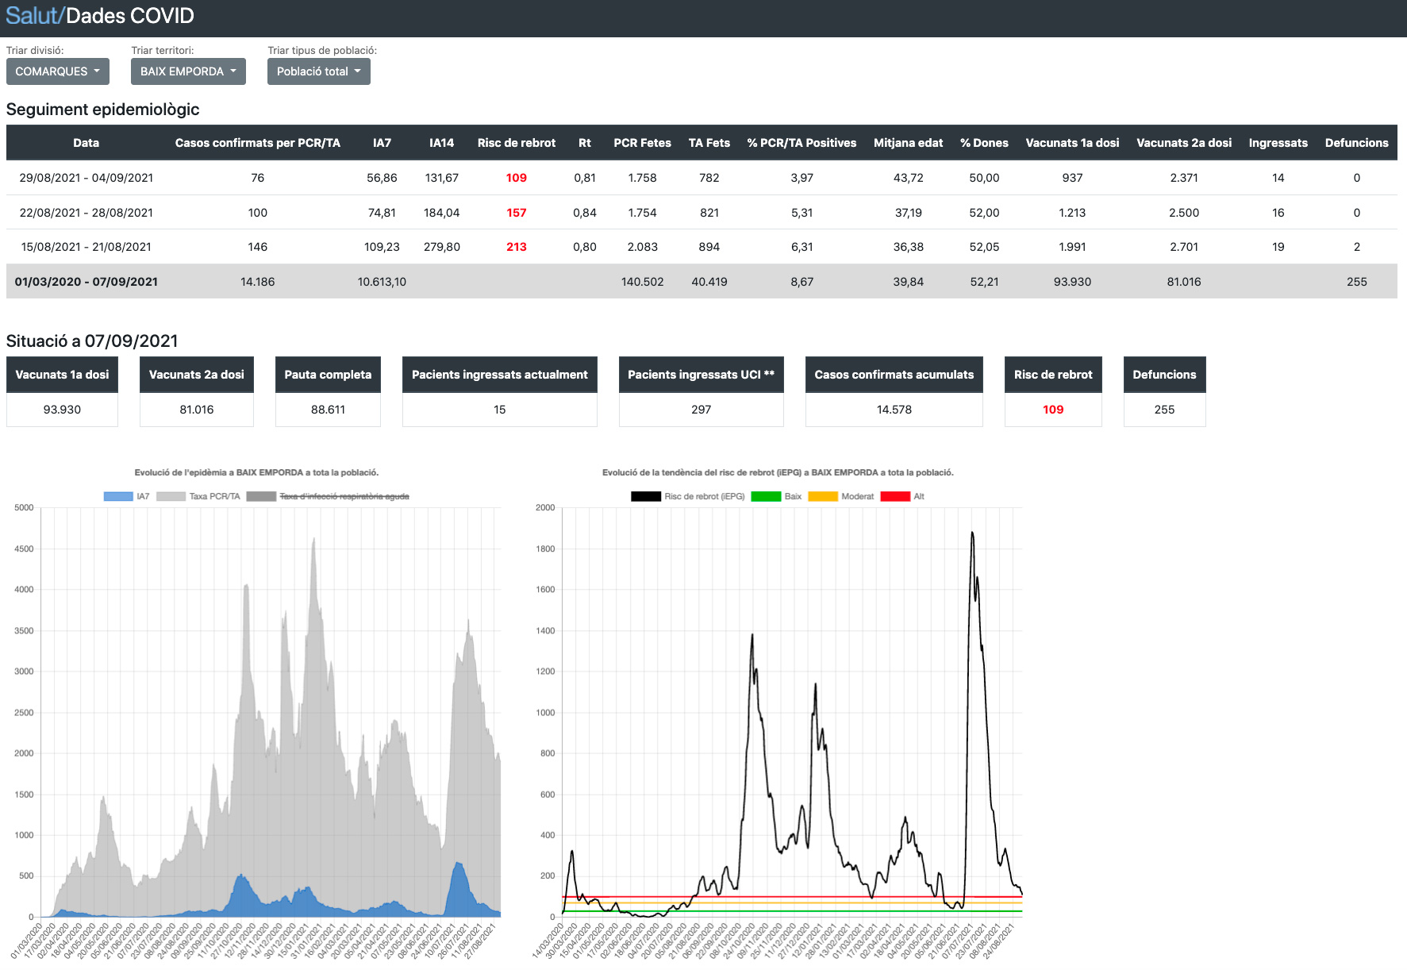
Task: Click the total TA value 40.419
Action: tap(709, 282)
